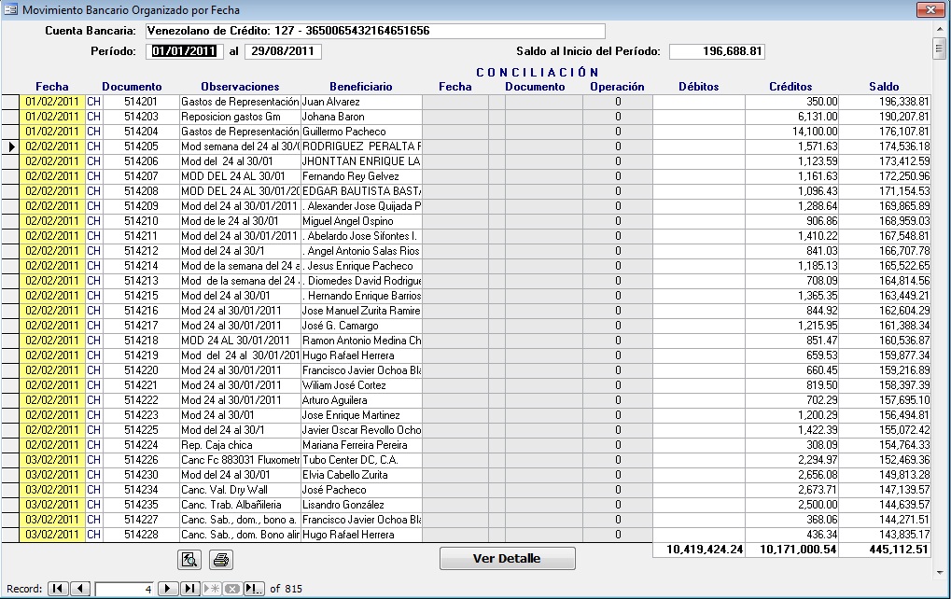
Task: Close the Movimiento Bancario window
Action: coord(930,9)
